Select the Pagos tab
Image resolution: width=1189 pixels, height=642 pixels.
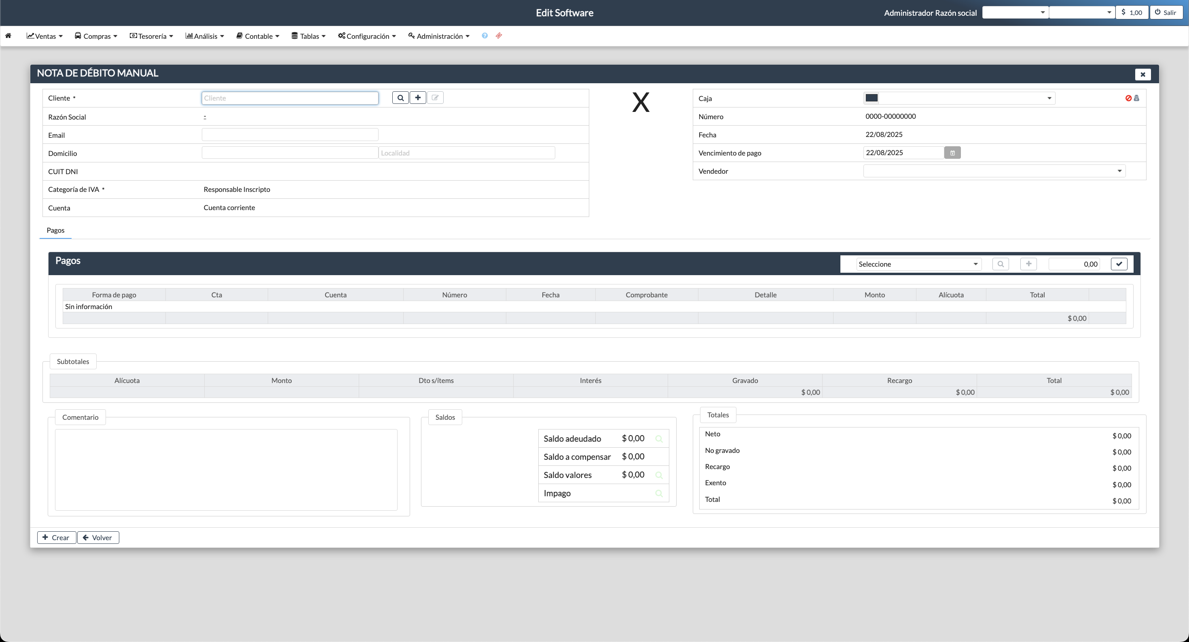(x=55, y=230)
